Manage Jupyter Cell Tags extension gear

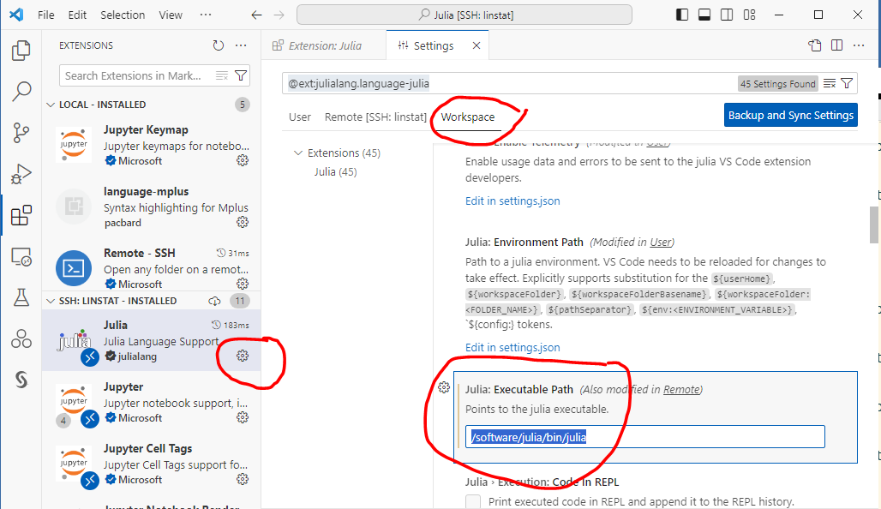click(243, 479)
